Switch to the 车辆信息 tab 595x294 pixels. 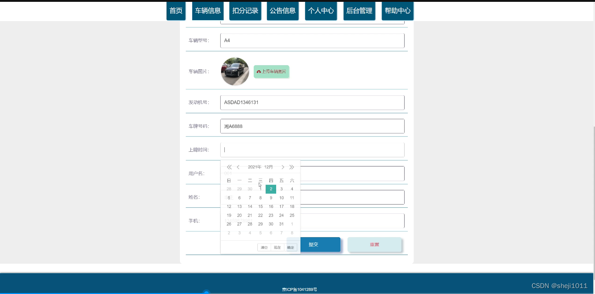coord(208,11)
